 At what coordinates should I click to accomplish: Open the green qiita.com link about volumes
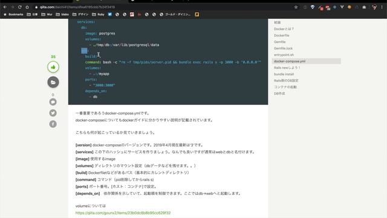123,213
